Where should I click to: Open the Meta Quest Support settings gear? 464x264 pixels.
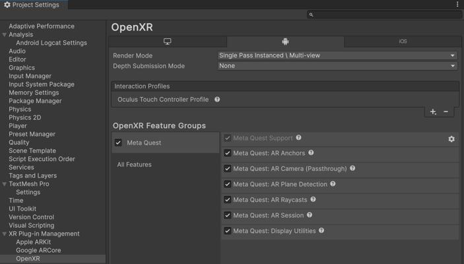pos(451,139)
